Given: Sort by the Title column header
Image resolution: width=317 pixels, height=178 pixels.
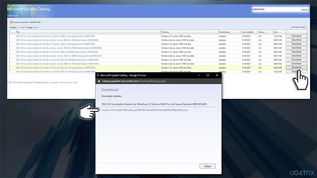Looking at the screenshot, I should [18, 32].
